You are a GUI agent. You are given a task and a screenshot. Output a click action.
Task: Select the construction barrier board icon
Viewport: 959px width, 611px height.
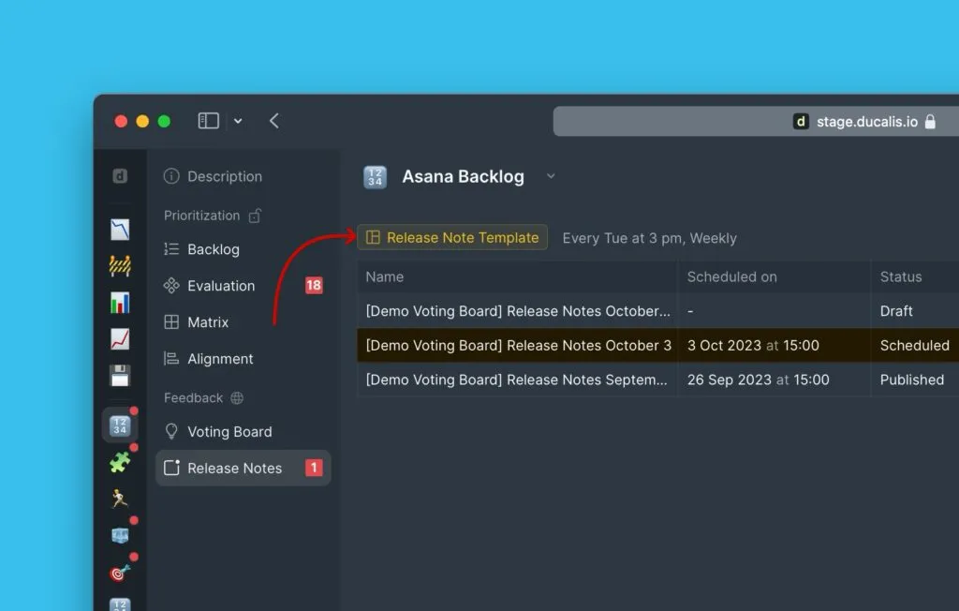(x=120, y=266)
